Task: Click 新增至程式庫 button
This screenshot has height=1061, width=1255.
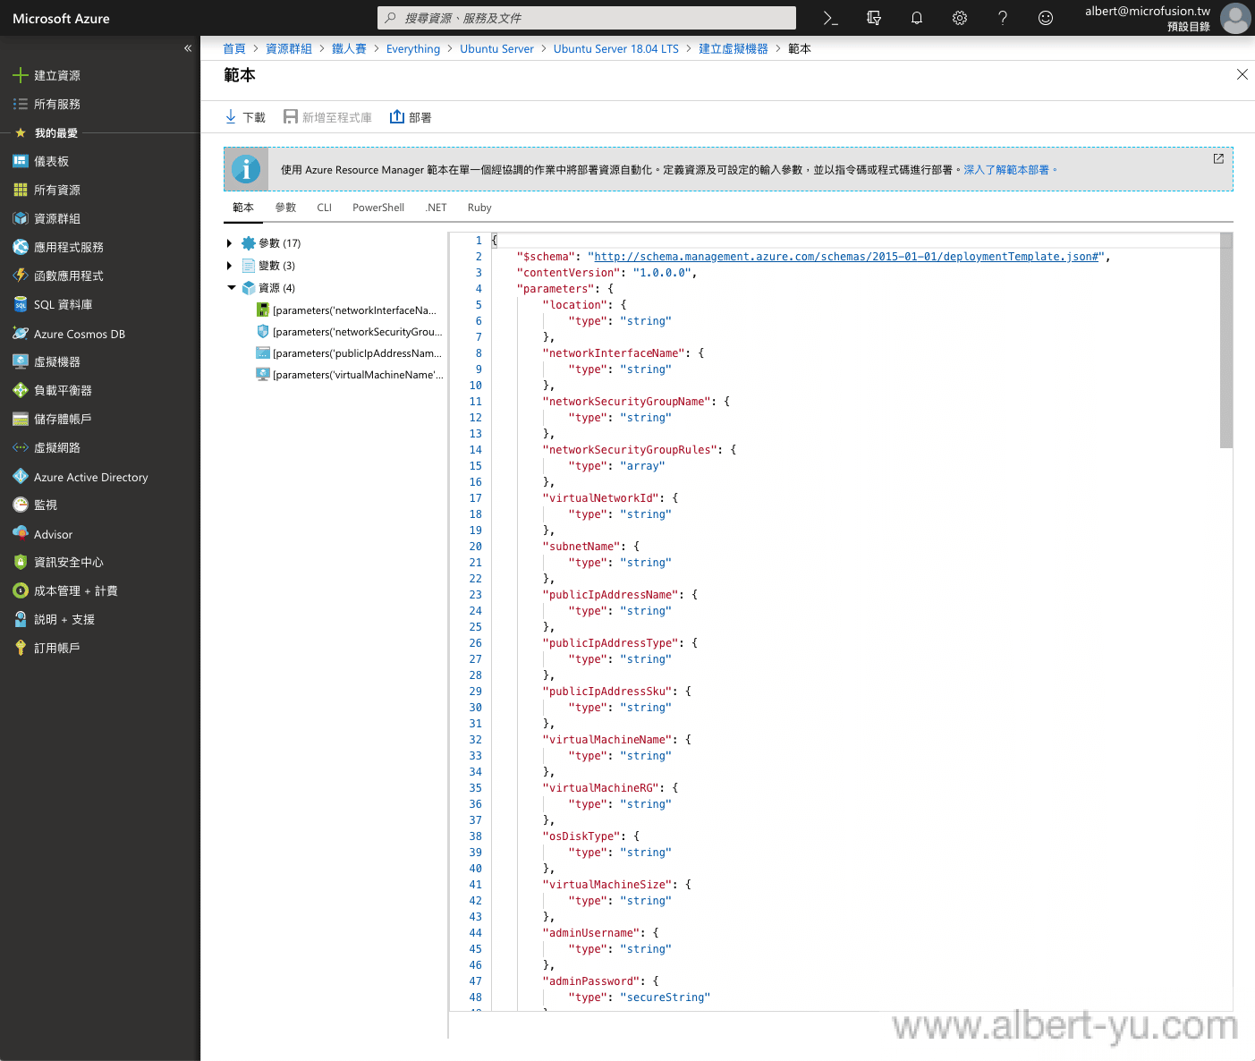Action: (x=327, y=117)
